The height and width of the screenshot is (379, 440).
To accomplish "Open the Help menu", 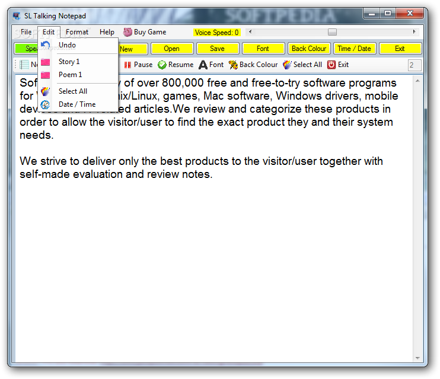I will tap(107, 32).
